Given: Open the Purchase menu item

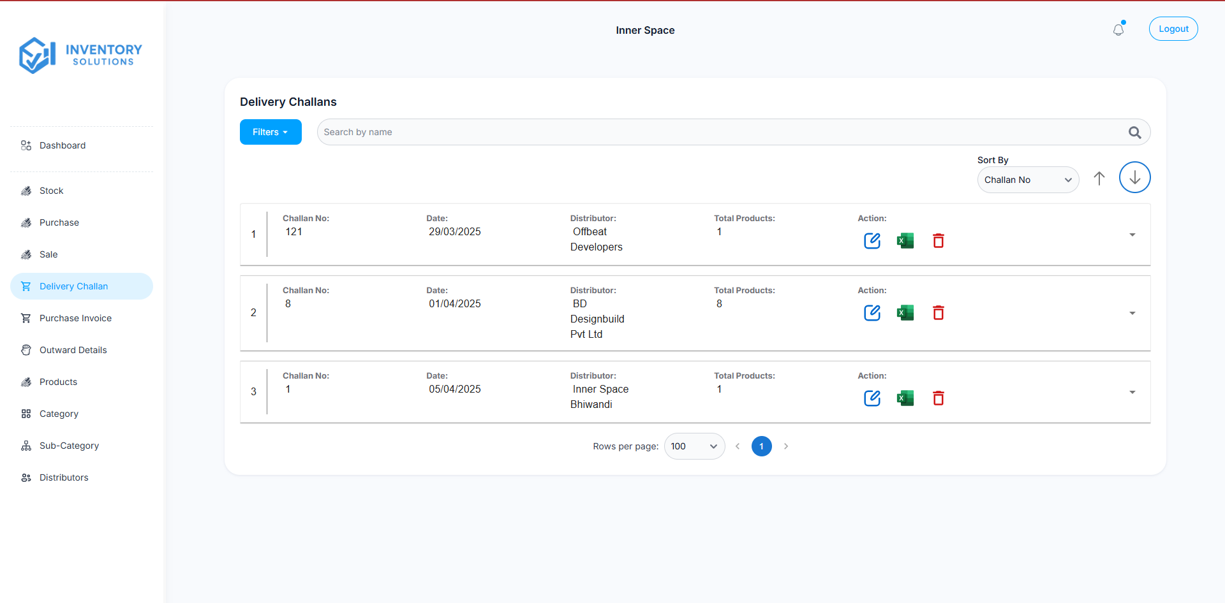Looking at the screenshot, I should pos(82,222).
